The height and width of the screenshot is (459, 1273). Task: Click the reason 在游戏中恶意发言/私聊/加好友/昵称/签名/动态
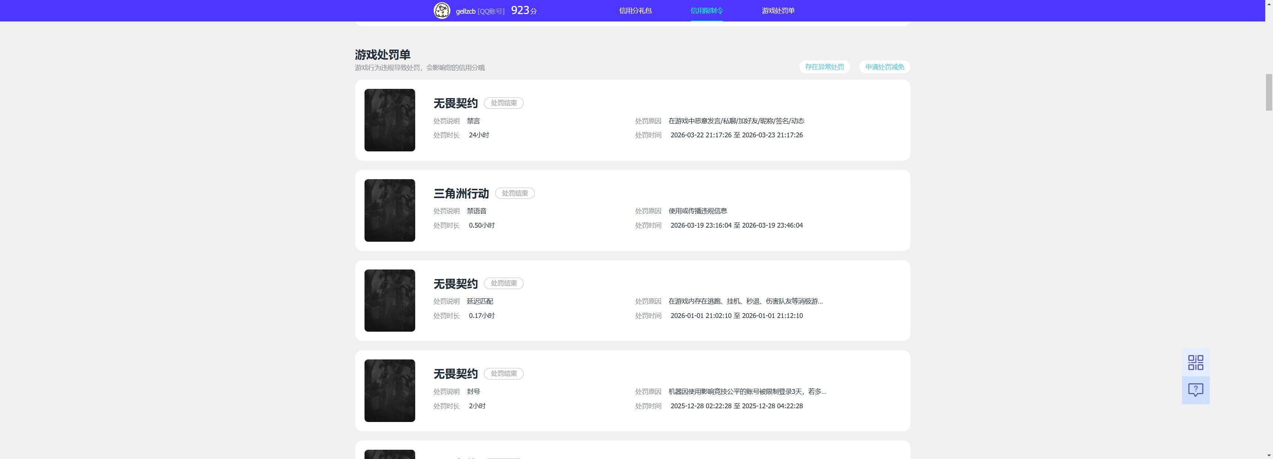pyautogui.click(x=736, y=121)
